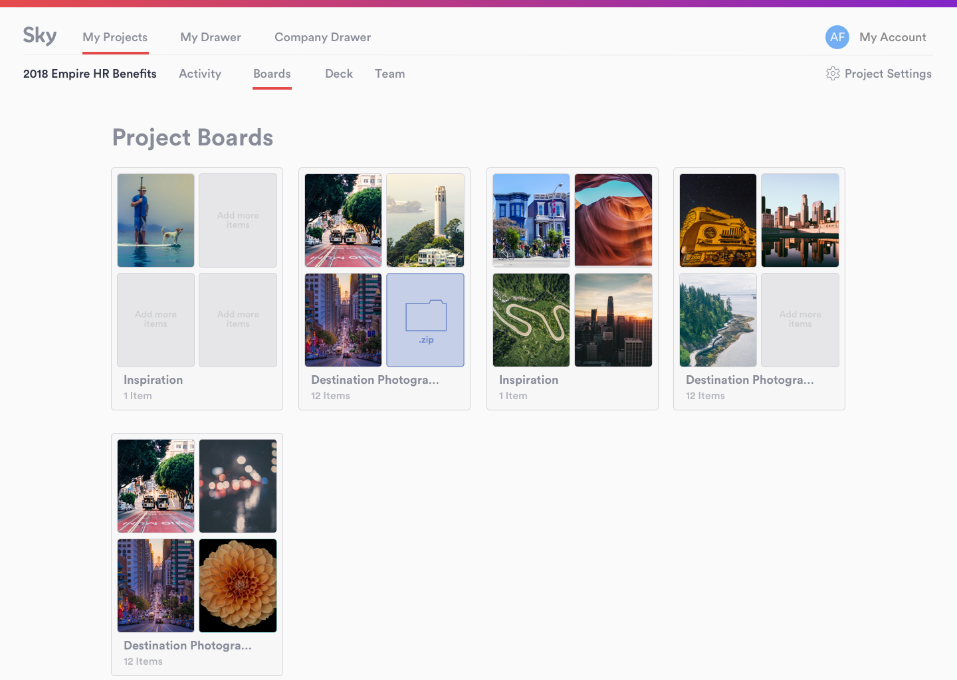Click the paddleboarder photo in Inspiration board
Image resolution: width=957 pixels, height=680 pixels.
click(156, 220)
